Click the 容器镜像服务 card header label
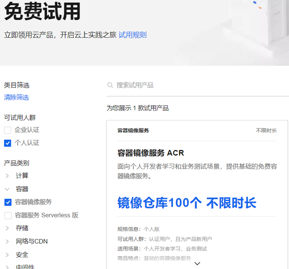 coord(133,131)
